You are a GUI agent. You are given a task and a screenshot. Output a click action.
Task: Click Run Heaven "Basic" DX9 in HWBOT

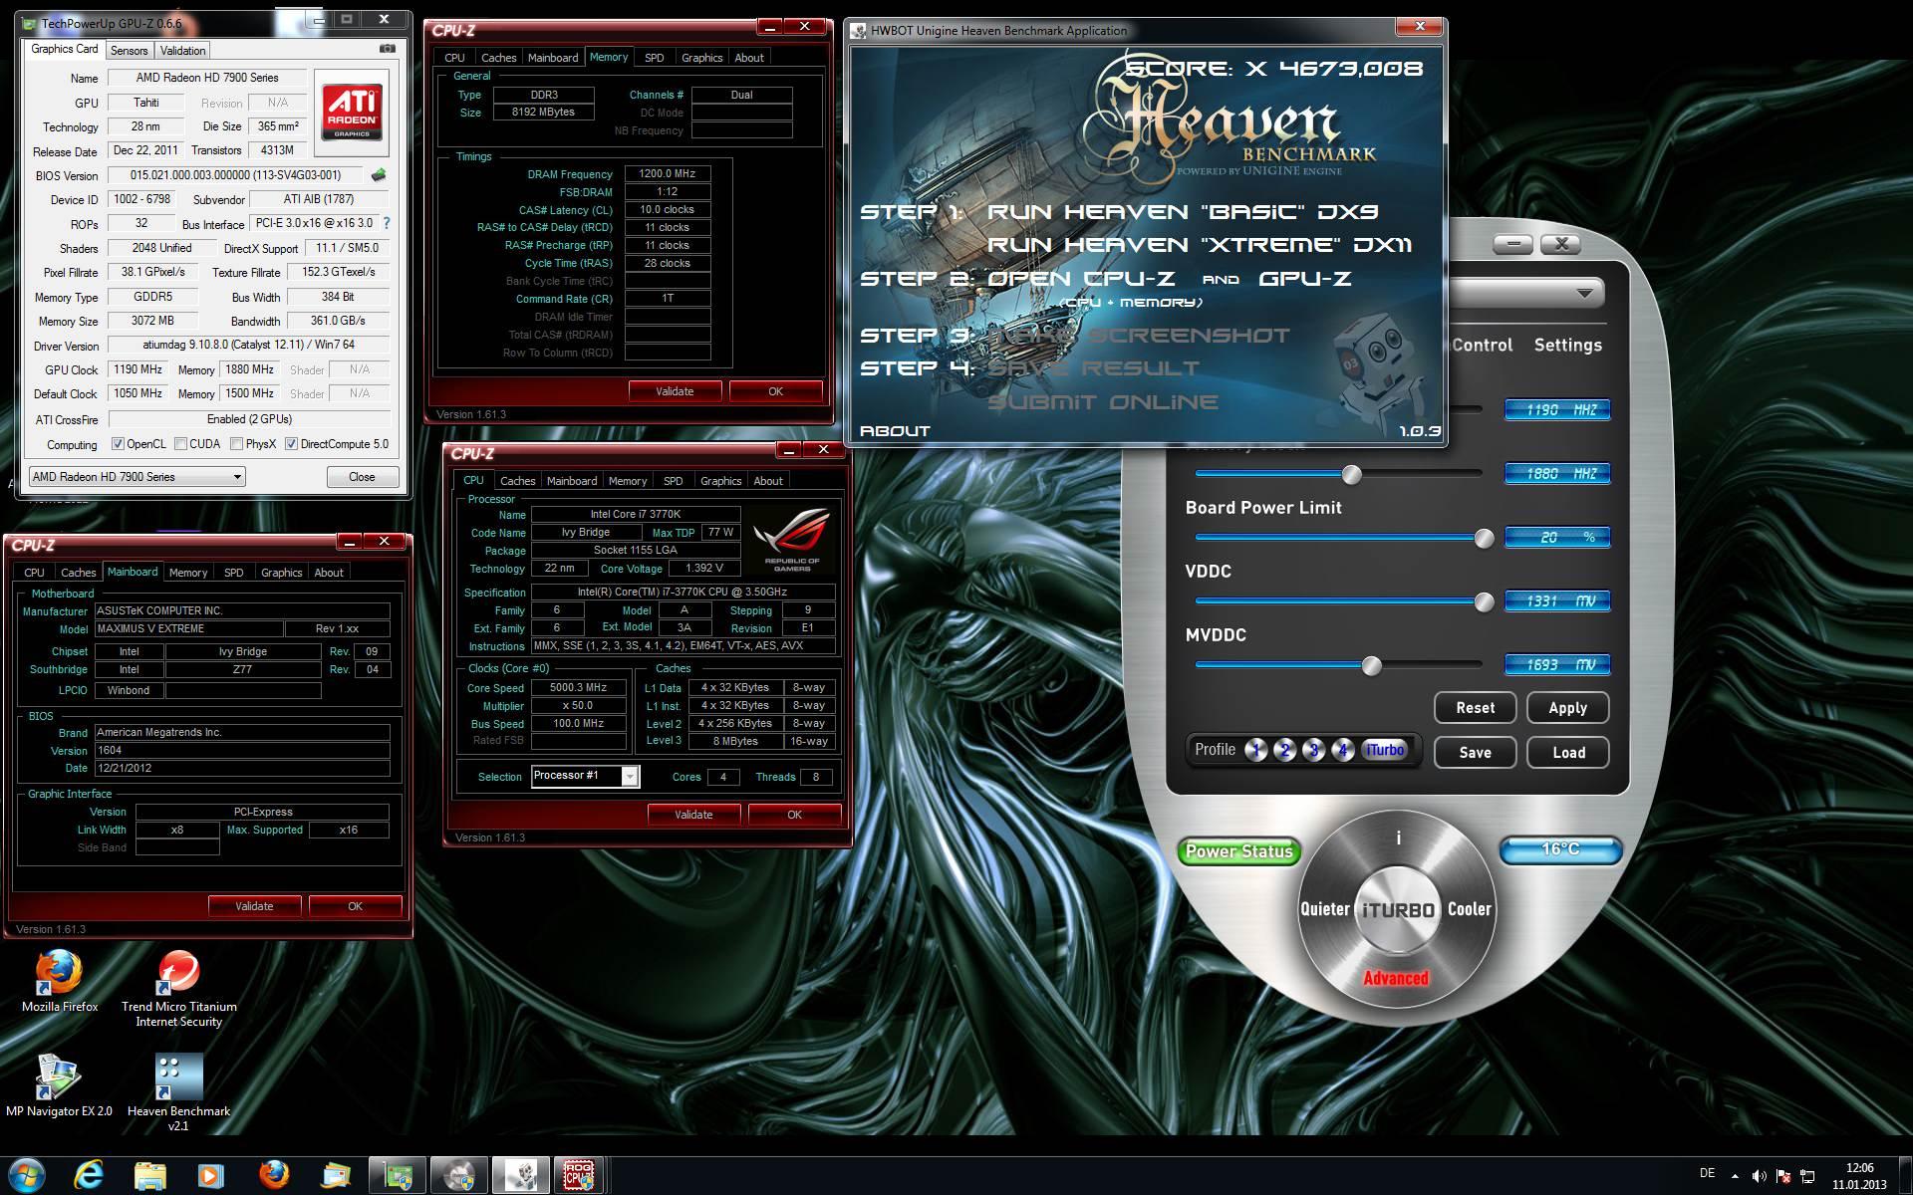point(1184,211)
